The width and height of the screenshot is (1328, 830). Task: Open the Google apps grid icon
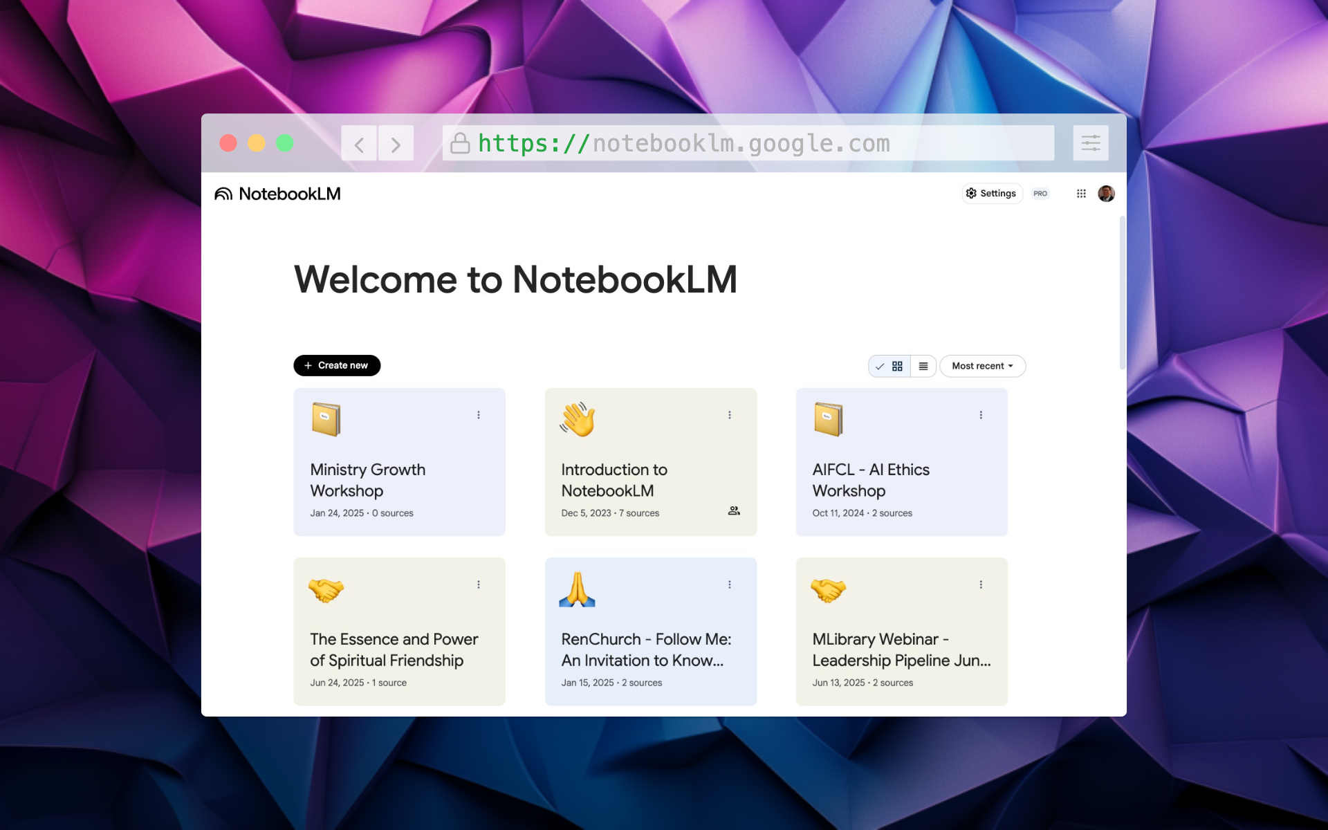pos(1081,194)
